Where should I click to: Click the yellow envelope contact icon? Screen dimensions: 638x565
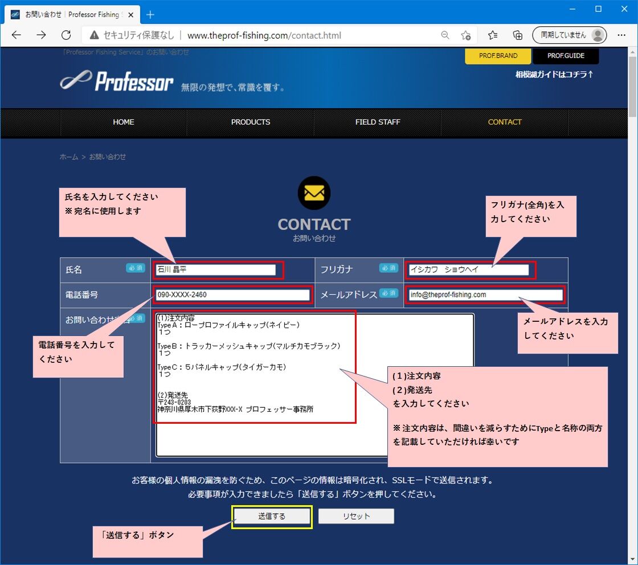point(314,193)
